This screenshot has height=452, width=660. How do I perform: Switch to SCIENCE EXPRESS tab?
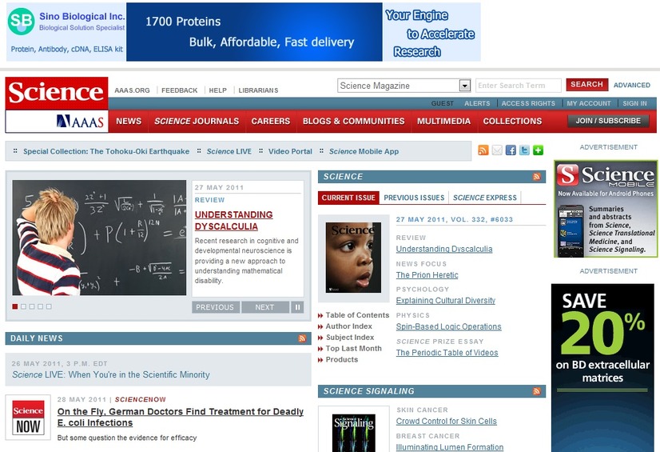(x=485, y=198)
